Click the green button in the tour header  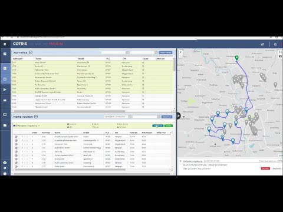click(x=169, y=126)
